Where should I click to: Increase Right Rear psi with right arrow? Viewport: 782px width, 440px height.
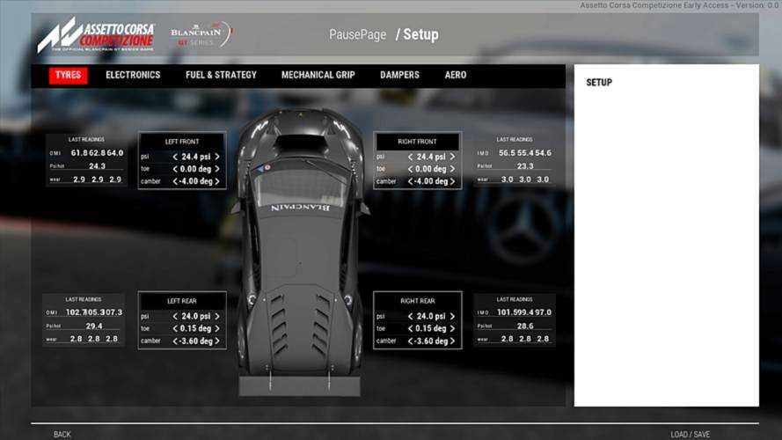[x=452, y=316]
